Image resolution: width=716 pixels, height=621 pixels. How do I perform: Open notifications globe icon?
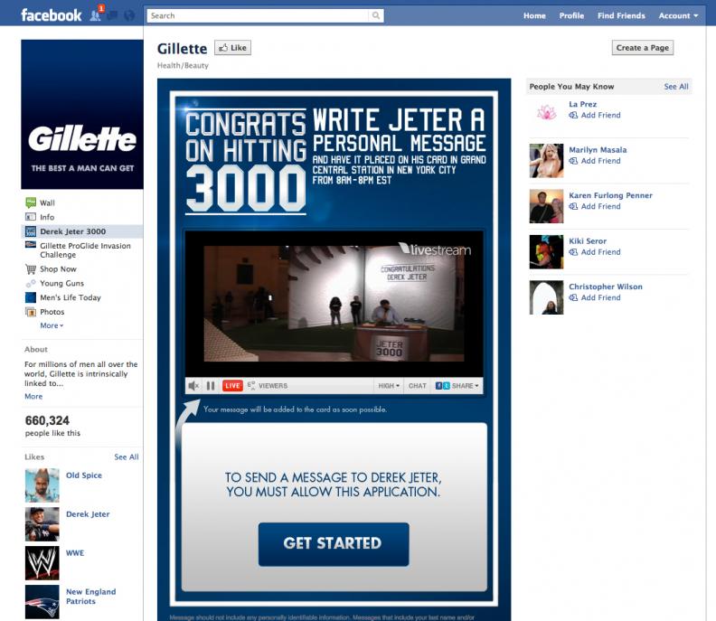(129, 15)
